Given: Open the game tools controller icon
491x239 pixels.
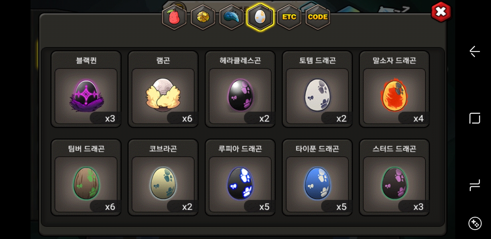Looking at the screenshot, I should [475, 223].
